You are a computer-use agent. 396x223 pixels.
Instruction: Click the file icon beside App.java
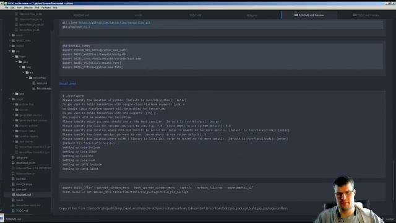click(34, 83)
